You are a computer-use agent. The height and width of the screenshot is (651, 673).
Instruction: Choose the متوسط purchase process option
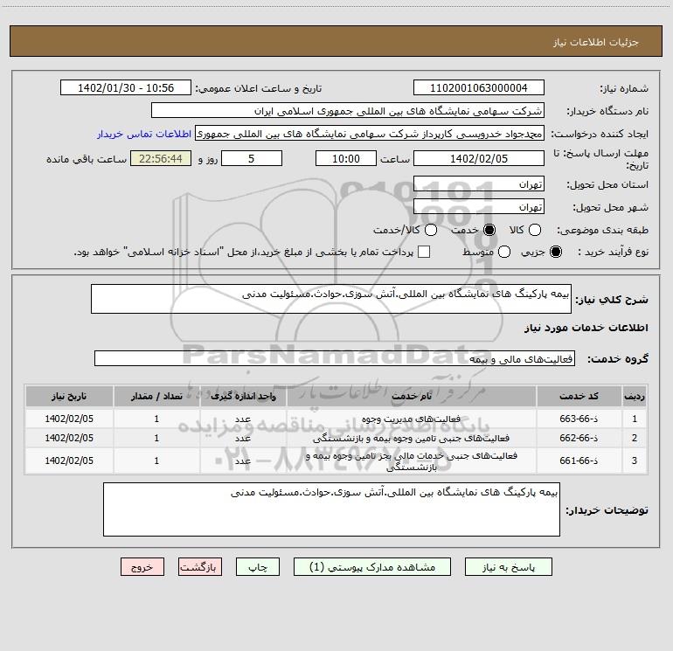(504, 252)
